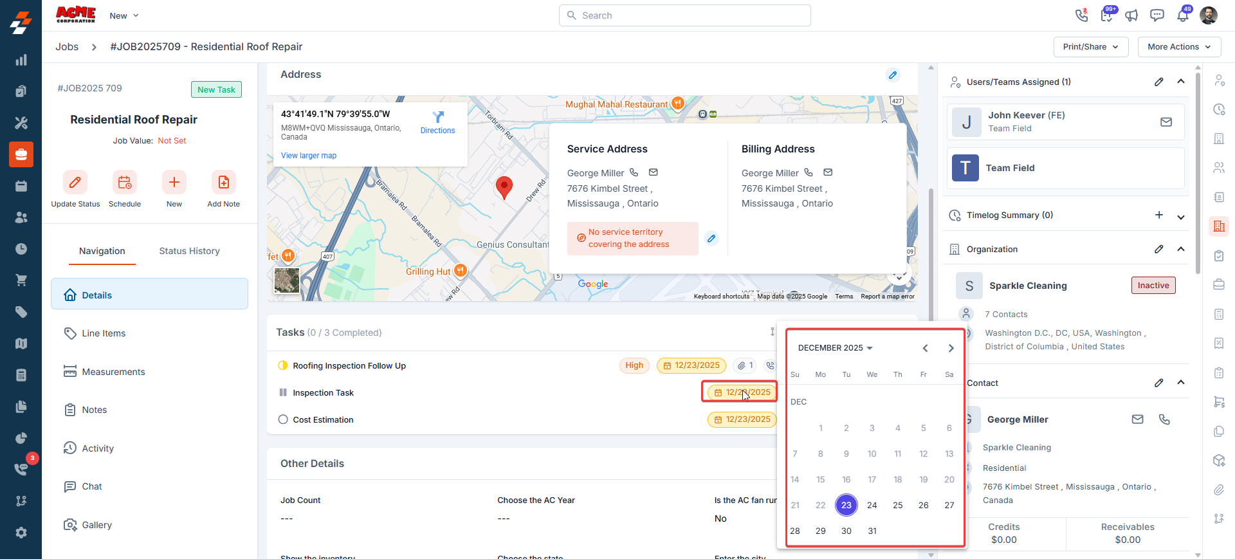
Task: Open the Gallery menu item
Action: [149, 525]
